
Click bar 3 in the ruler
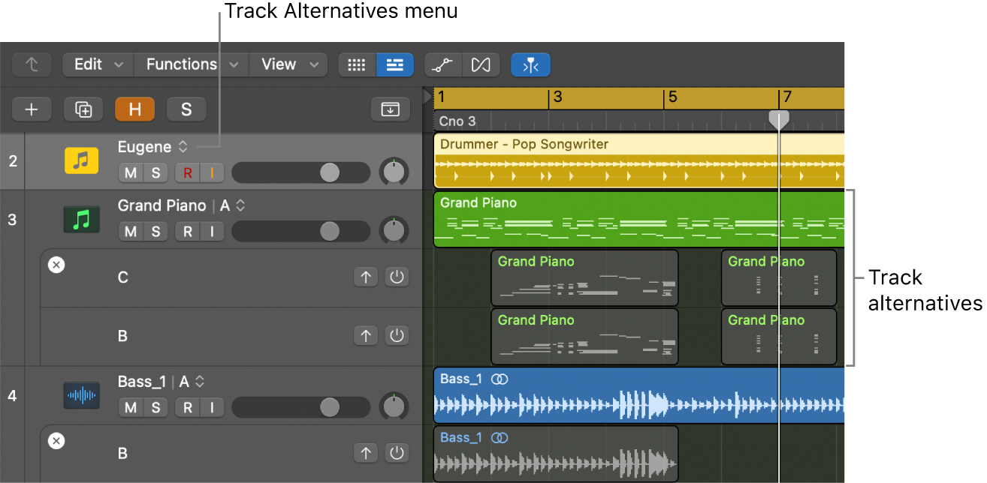(x=557, y=97)
